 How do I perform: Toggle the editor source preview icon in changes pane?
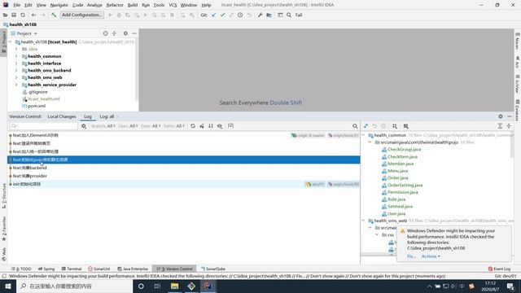coord(405,126)
